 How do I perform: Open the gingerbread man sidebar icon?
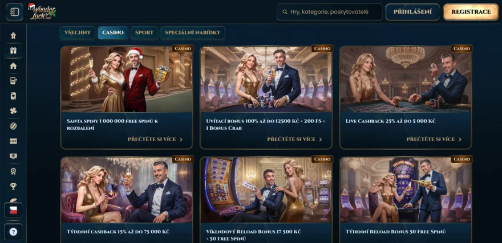13,35
